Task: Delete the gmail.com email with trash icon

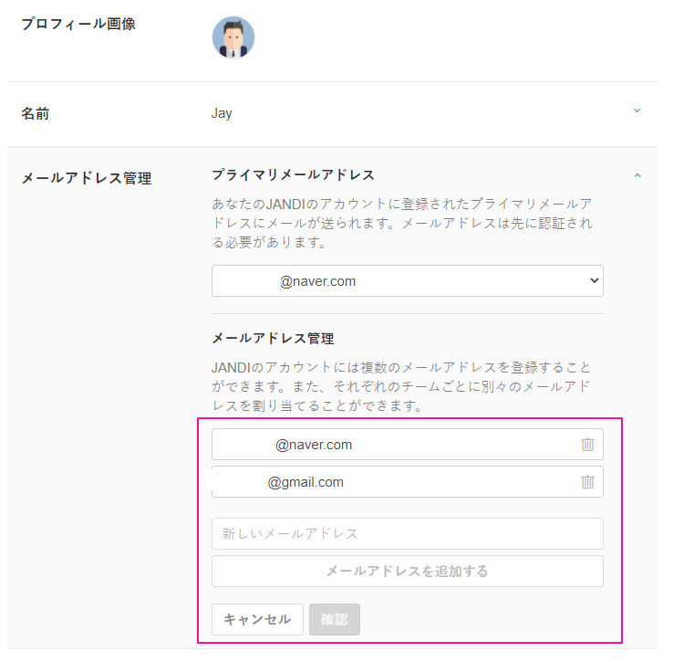Action: point(587,482)
